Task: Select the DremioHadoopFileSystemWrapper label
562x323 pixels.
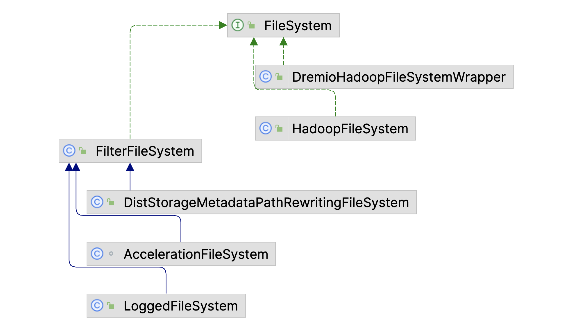Action: point(399,77)
